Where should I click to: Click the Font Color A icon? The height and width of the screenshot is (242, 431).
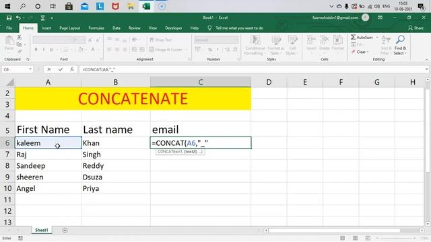tap(93, 50)
